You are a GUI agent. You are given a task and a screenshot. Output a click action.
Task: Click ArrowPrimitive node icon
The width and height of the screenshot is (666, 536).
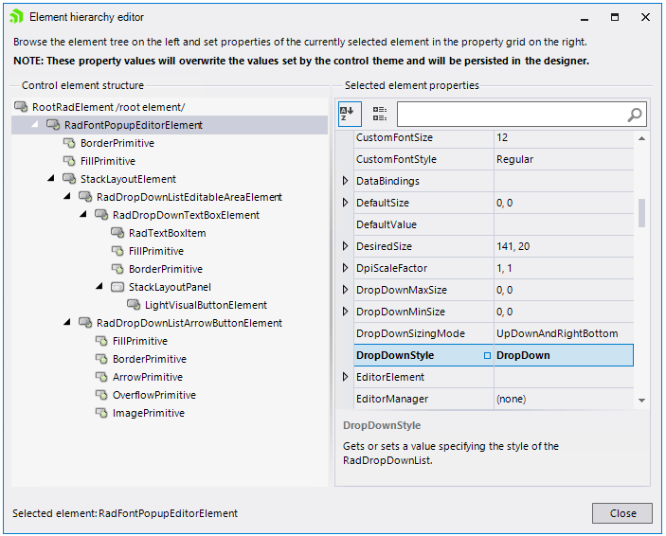point(101,377)
